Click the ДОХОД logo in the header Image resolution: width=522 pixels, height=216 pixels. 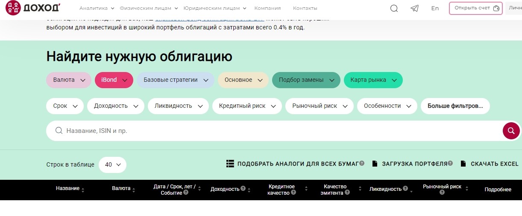click(x=33, y=8)
